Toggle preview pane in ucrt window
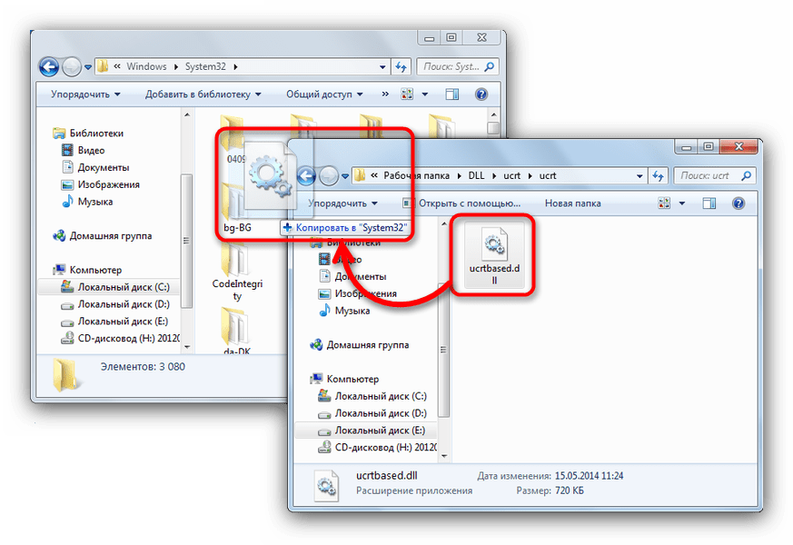The height and width of the screenshot is (545, 793). pos(709,203)
